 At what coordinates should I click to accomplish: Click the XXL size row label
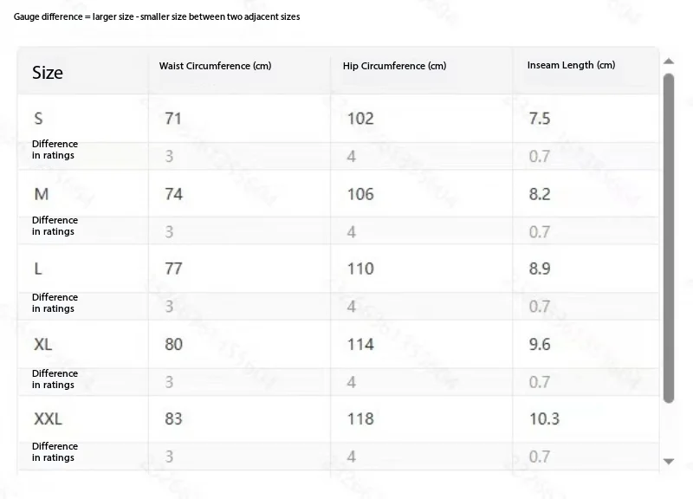48,418
